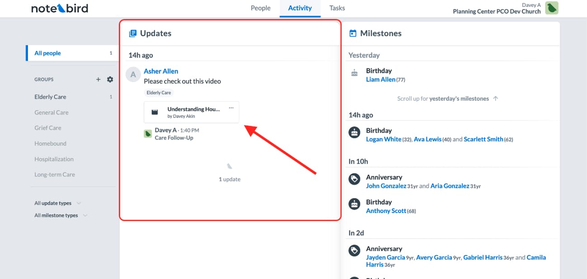The height and width of the screenshot is (279, 587).
Task: Select the Elderly Care group
Action: coord(50,97)
